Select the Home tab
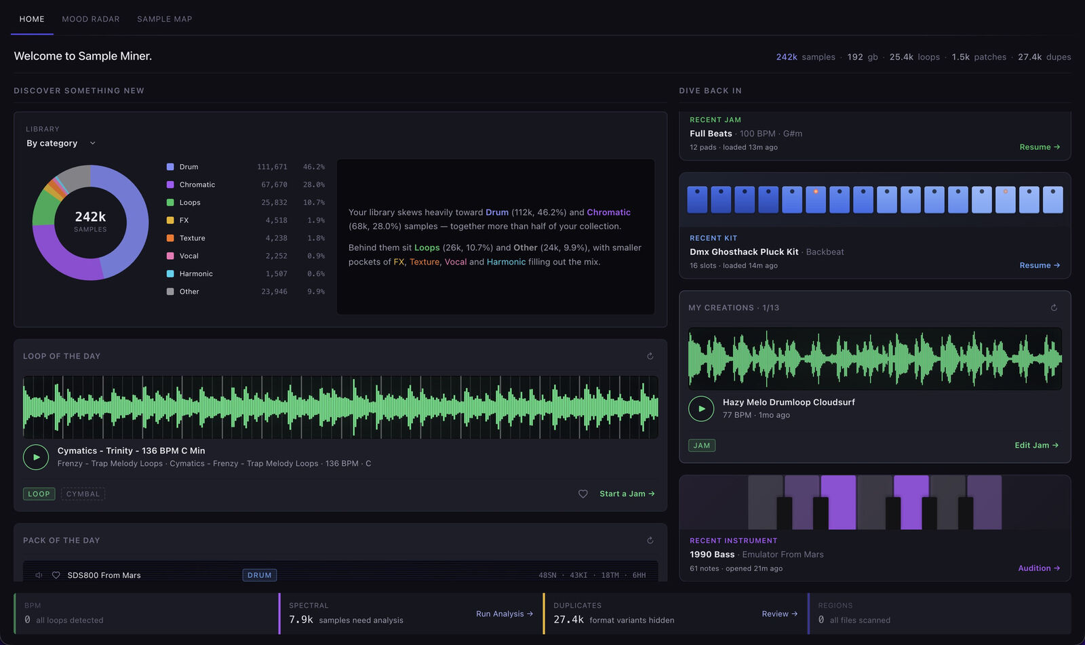Screen dimensions: 1085x645 pyautogui.click(x=32, y=19)
